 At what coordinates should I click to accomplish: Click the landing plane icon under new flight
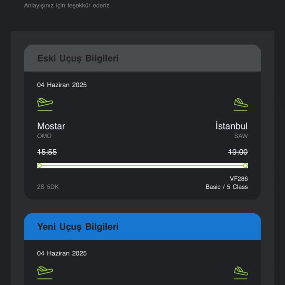click(x=240, y=271)
